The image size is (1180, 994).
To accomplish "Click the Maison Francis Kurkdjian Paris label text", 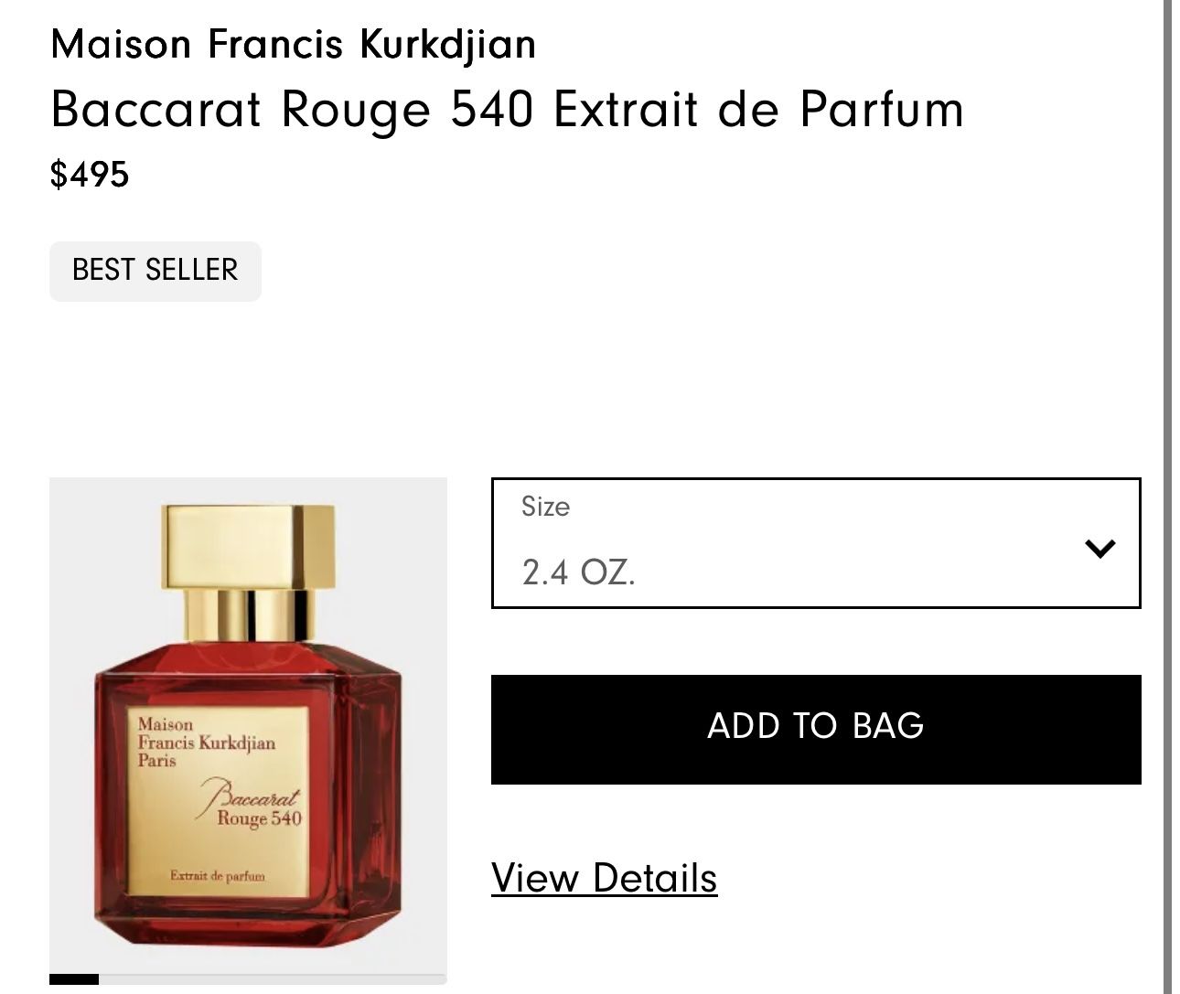I will point(206,743).
